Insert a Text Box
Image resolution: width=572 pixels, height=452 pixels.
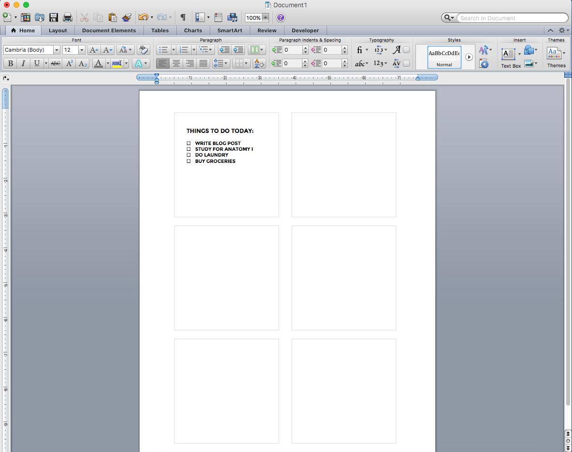point(508,58)
